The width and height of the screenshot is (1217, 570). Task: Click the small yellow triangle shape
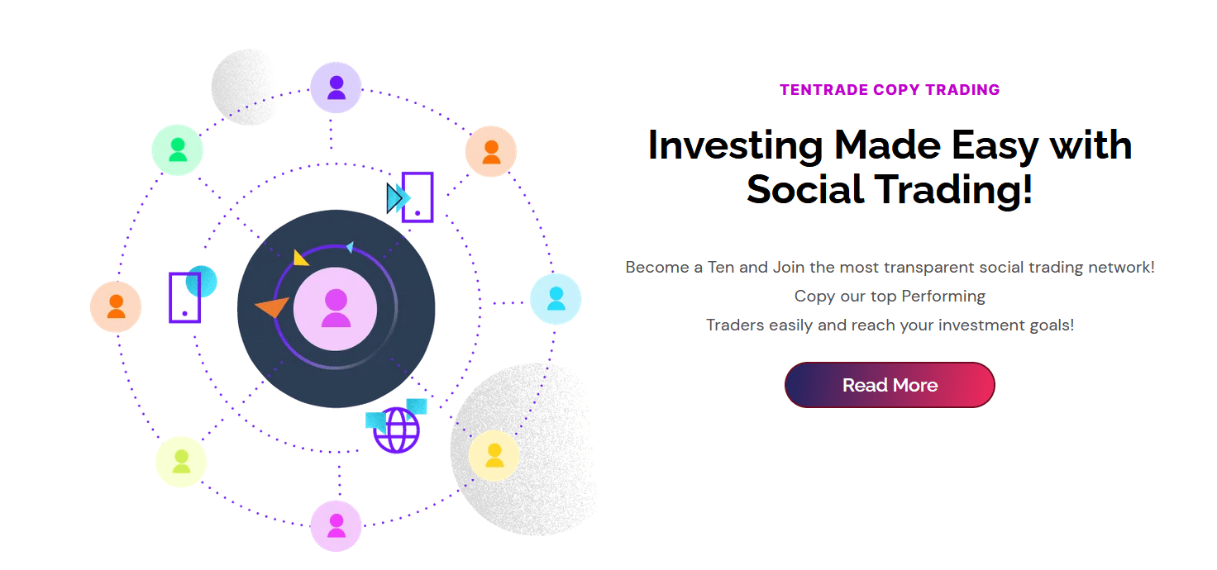point(301,258)
